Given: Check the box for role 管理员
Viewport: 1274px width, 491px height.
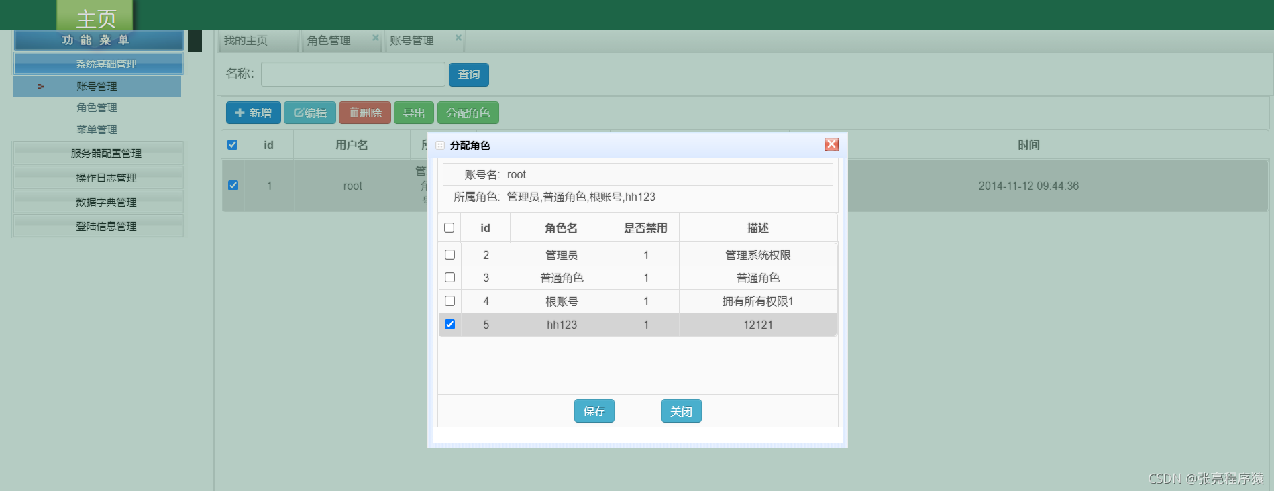Looking at the screenshot, I should (x=449, y=255).
